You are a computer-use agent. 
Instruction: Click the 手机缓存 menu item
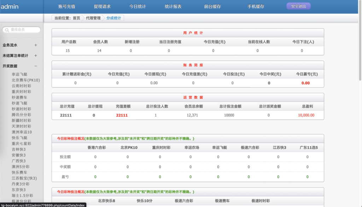coord(256,6)
